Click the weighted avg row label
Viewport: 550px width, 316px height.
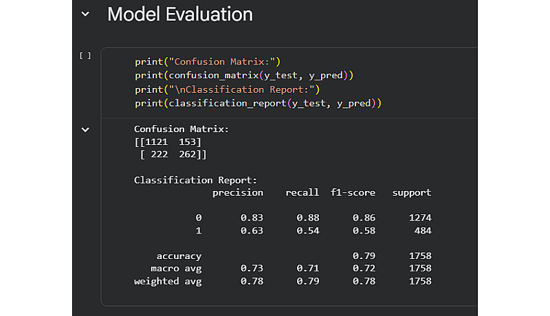[168, 281]
